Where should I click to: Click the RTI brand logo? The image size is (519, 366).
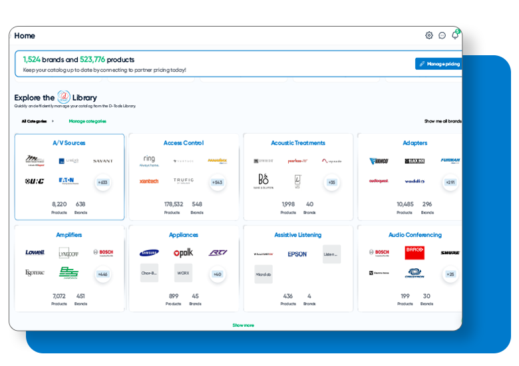218,253
